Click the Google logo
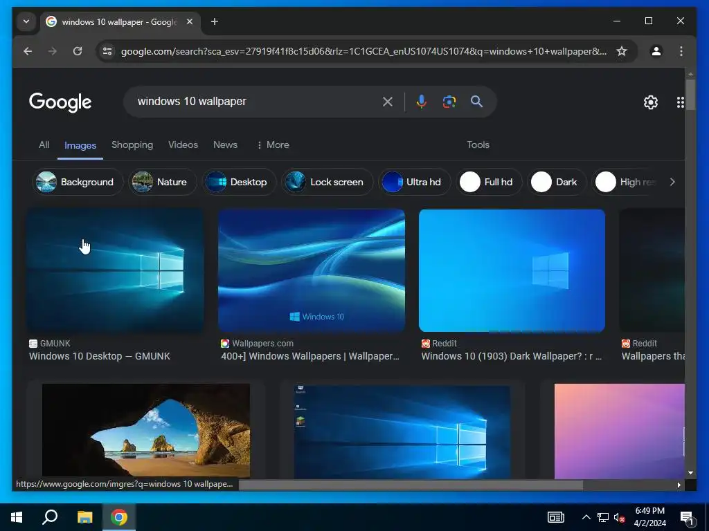Screen dimensions: 709x531 (60, 102)
